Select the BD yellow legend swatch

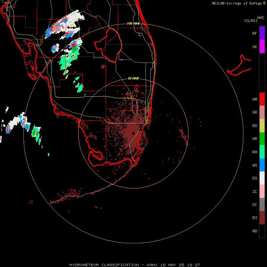pyautogui.click(x=262, y=126)
